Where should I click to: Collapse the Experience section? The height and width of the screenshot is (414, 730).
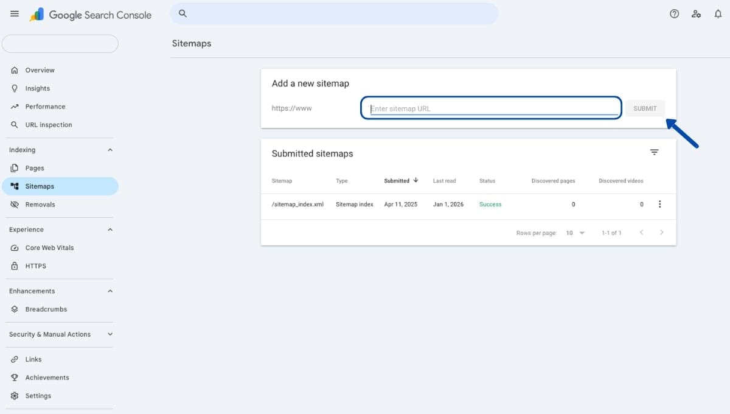pyautogui.click(x=110, y=230)
